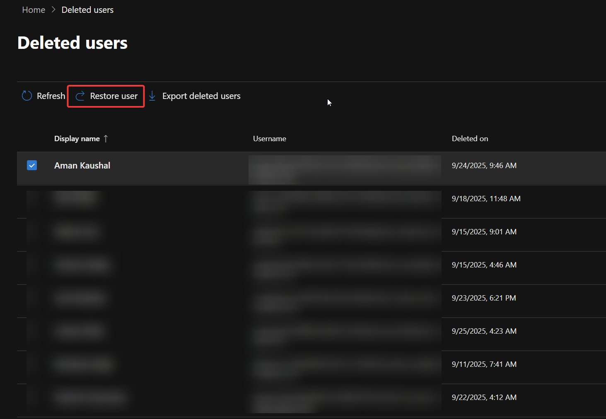Choose Export deleted users
Viewport: 606px width, 419px height.
201,96
